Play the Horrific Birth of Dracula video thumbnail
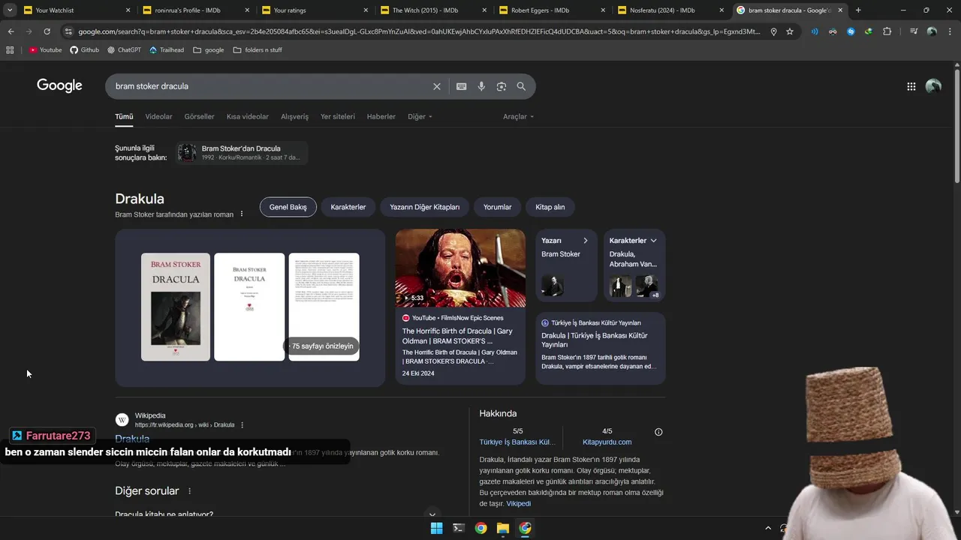Viewport: 961px width, 540px height. click(x=460, y=268)
